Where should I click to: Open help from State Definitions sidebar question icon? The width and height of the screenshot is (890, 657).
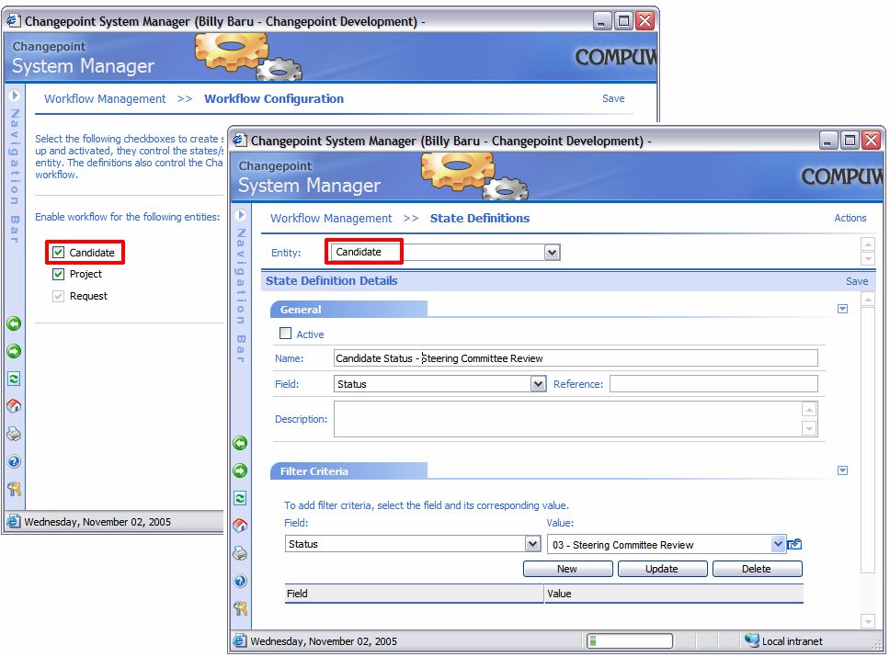tap(240, 581)
